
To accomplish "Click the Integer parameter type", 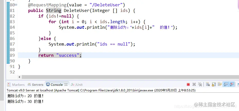I will click(101, 11).
